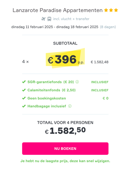Click the Geen boekingskosten checkmark

pyautogui.click(x=24, y=98)
